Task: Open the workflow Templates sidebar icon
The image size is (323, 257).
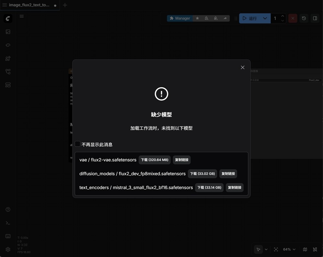Action: [x=7, y=85]
